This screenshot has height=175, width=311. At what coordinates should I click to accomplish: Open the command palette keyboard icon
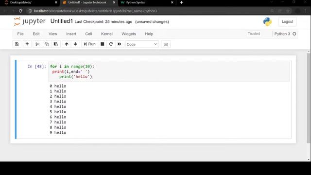[x=166, y=44]
